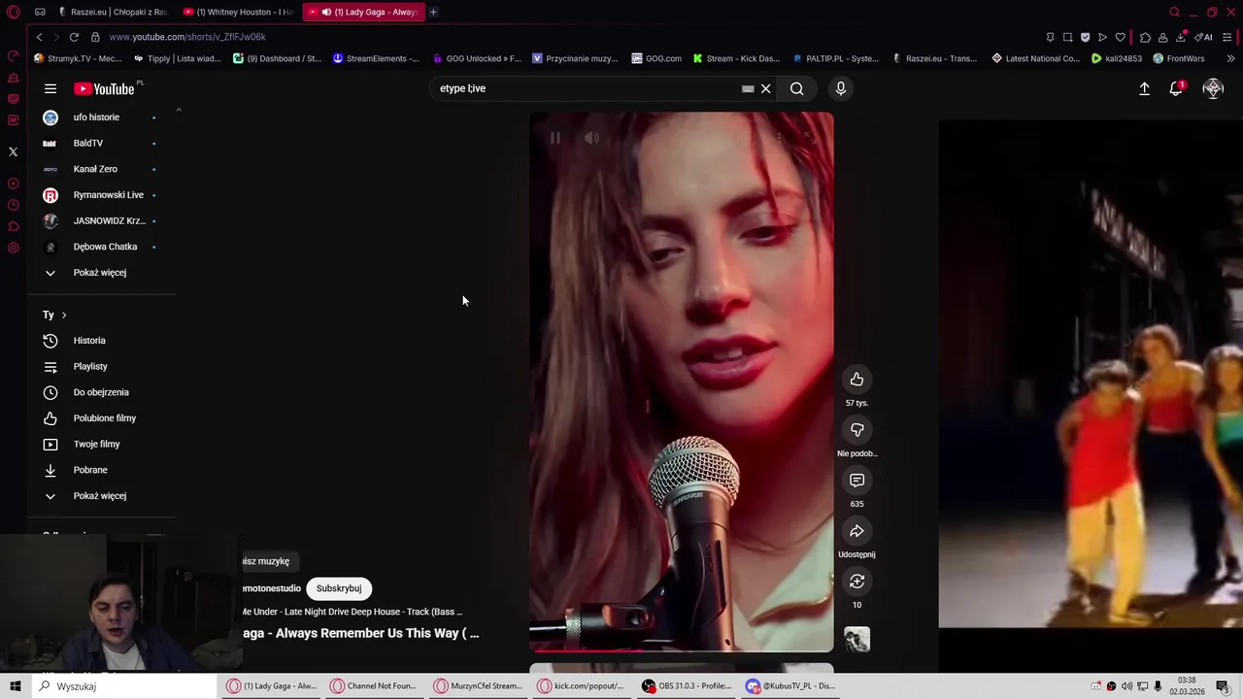Like the Lady Gaga short
The width and height of the screenshot is (1243, 699).
[857, 380]
